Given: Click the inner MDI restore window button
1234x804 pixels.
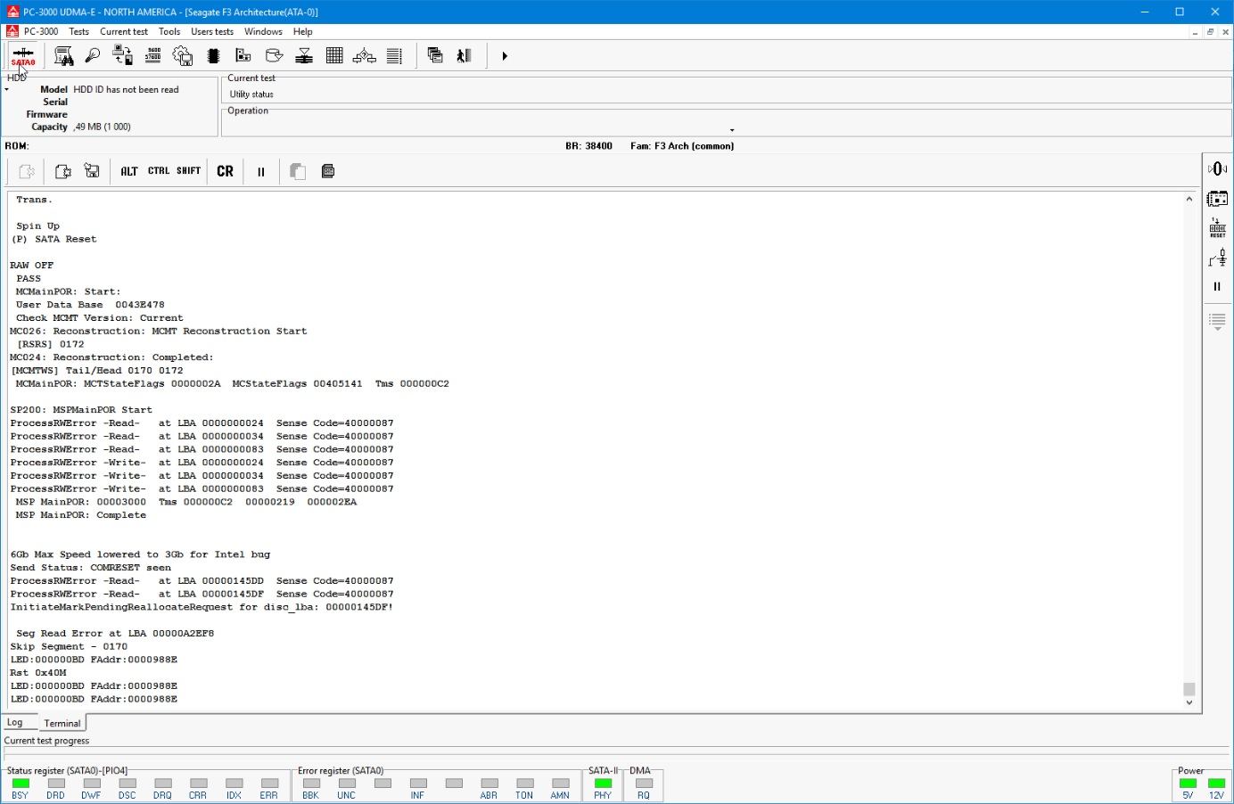Looking at the screenshot, I should (1210, 32).
